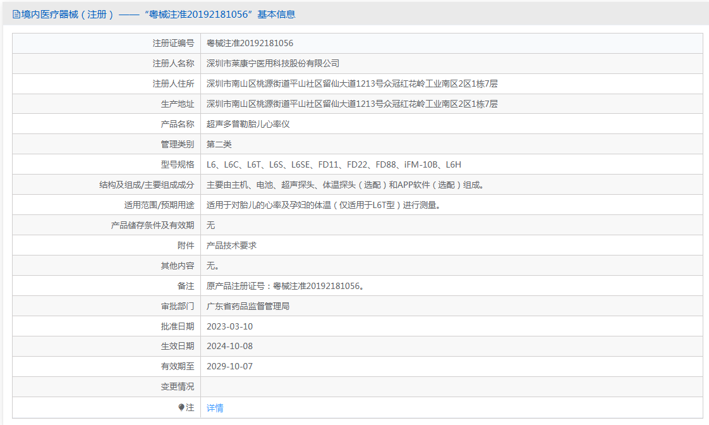Click the 备注 text 原产品注册证号
Image resolution: width=709 pixels, height=425 pixels.
[286, 286]
